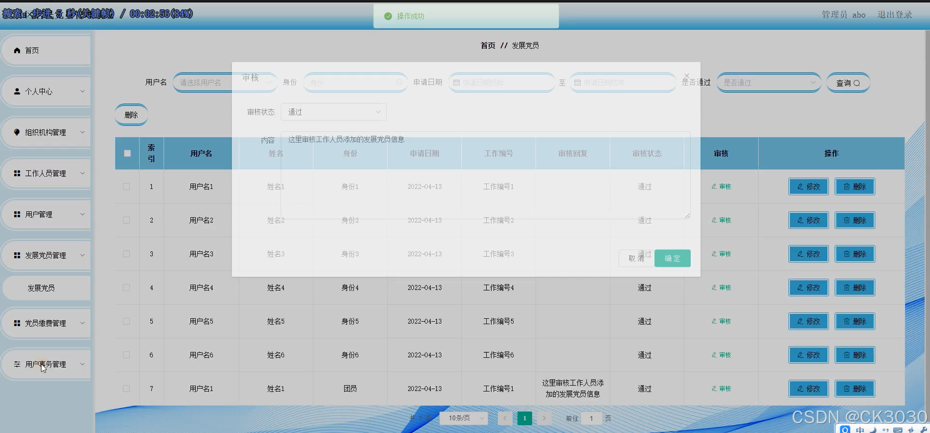Viewport: 930px width, 433px height.
Task: Open the 首页 sidebar item
Action: click(46, 50)
